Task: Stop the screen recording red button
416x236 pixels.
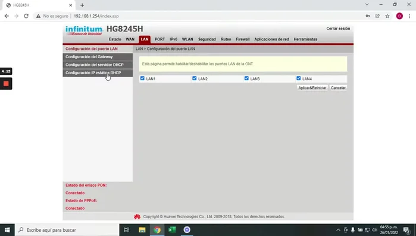Action: pyautogui.click(x=6, y=84)
